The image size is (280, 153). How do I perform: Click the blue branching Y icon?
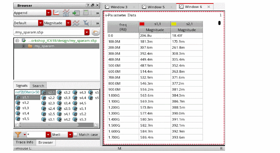coord(86,23)
